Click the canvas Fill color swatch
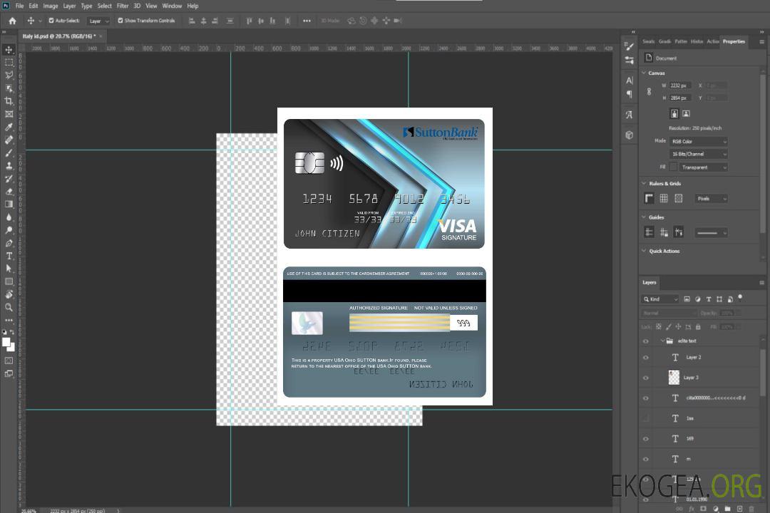This screenshot has width=770, height=513. click(x=673, y=167)
